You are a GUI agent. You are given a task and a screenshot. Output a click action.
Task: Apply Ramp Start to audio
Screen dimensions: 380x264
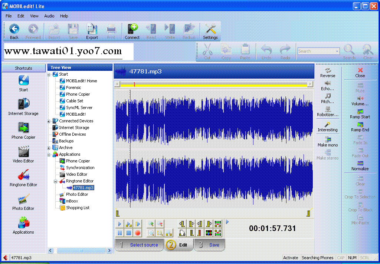pos(360,114)
